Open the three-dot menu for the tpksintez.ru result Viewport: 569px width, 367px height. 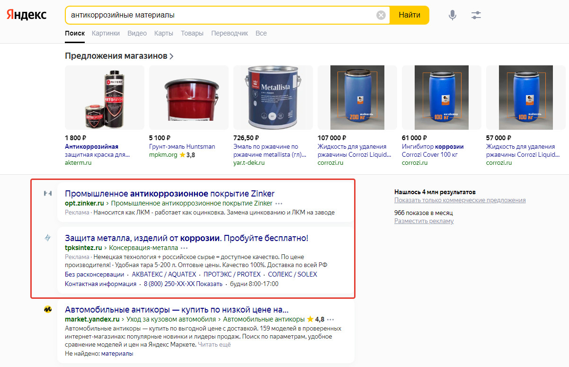pyautogui.click(x=184, y=248)
